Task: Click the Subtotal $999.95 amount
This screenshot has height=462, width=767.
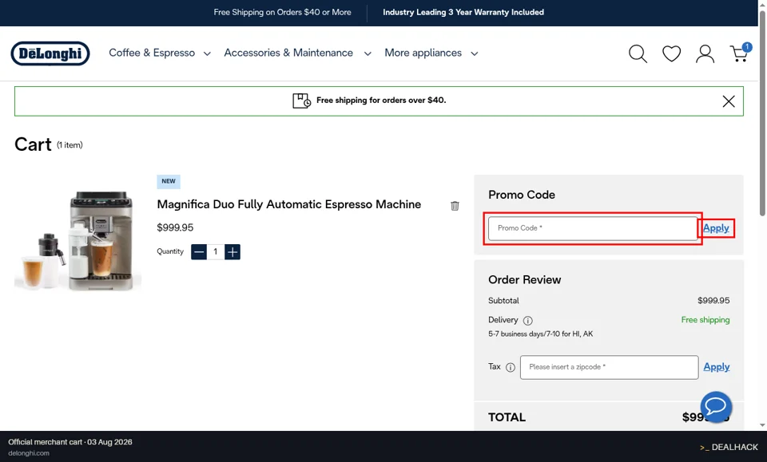Action: [x=713, y=300]
